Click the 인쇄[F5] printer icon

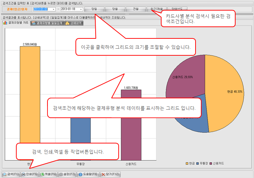coord(23,174)
